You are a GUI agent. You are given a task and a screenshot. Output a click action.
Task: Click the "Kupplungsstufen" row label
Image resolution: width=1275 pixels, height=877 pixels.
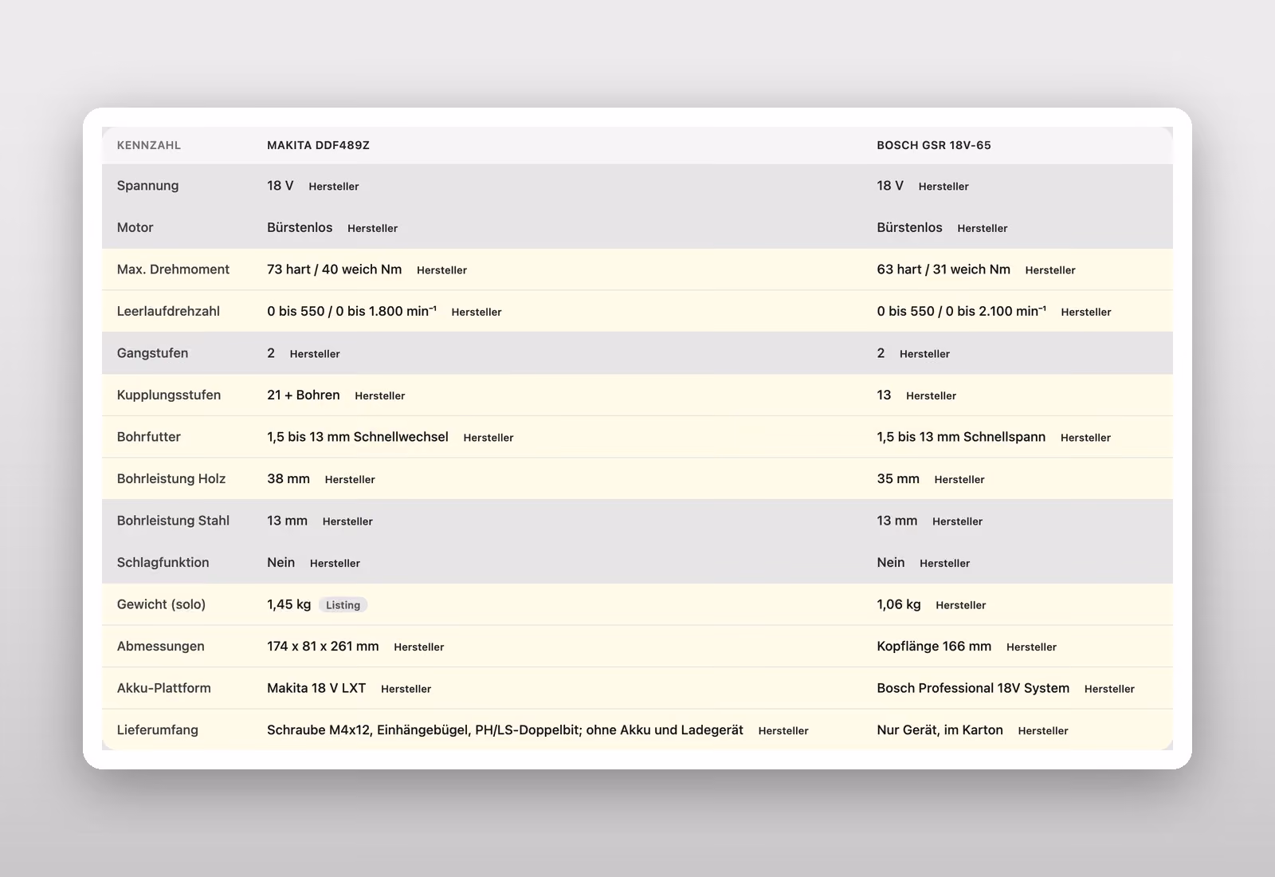tap(169, 395)
